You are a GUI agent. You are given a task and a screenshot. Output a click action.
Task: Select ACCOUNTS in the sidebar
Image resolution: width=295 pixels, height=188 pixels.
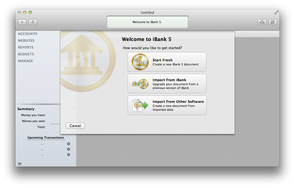point(27,34)
